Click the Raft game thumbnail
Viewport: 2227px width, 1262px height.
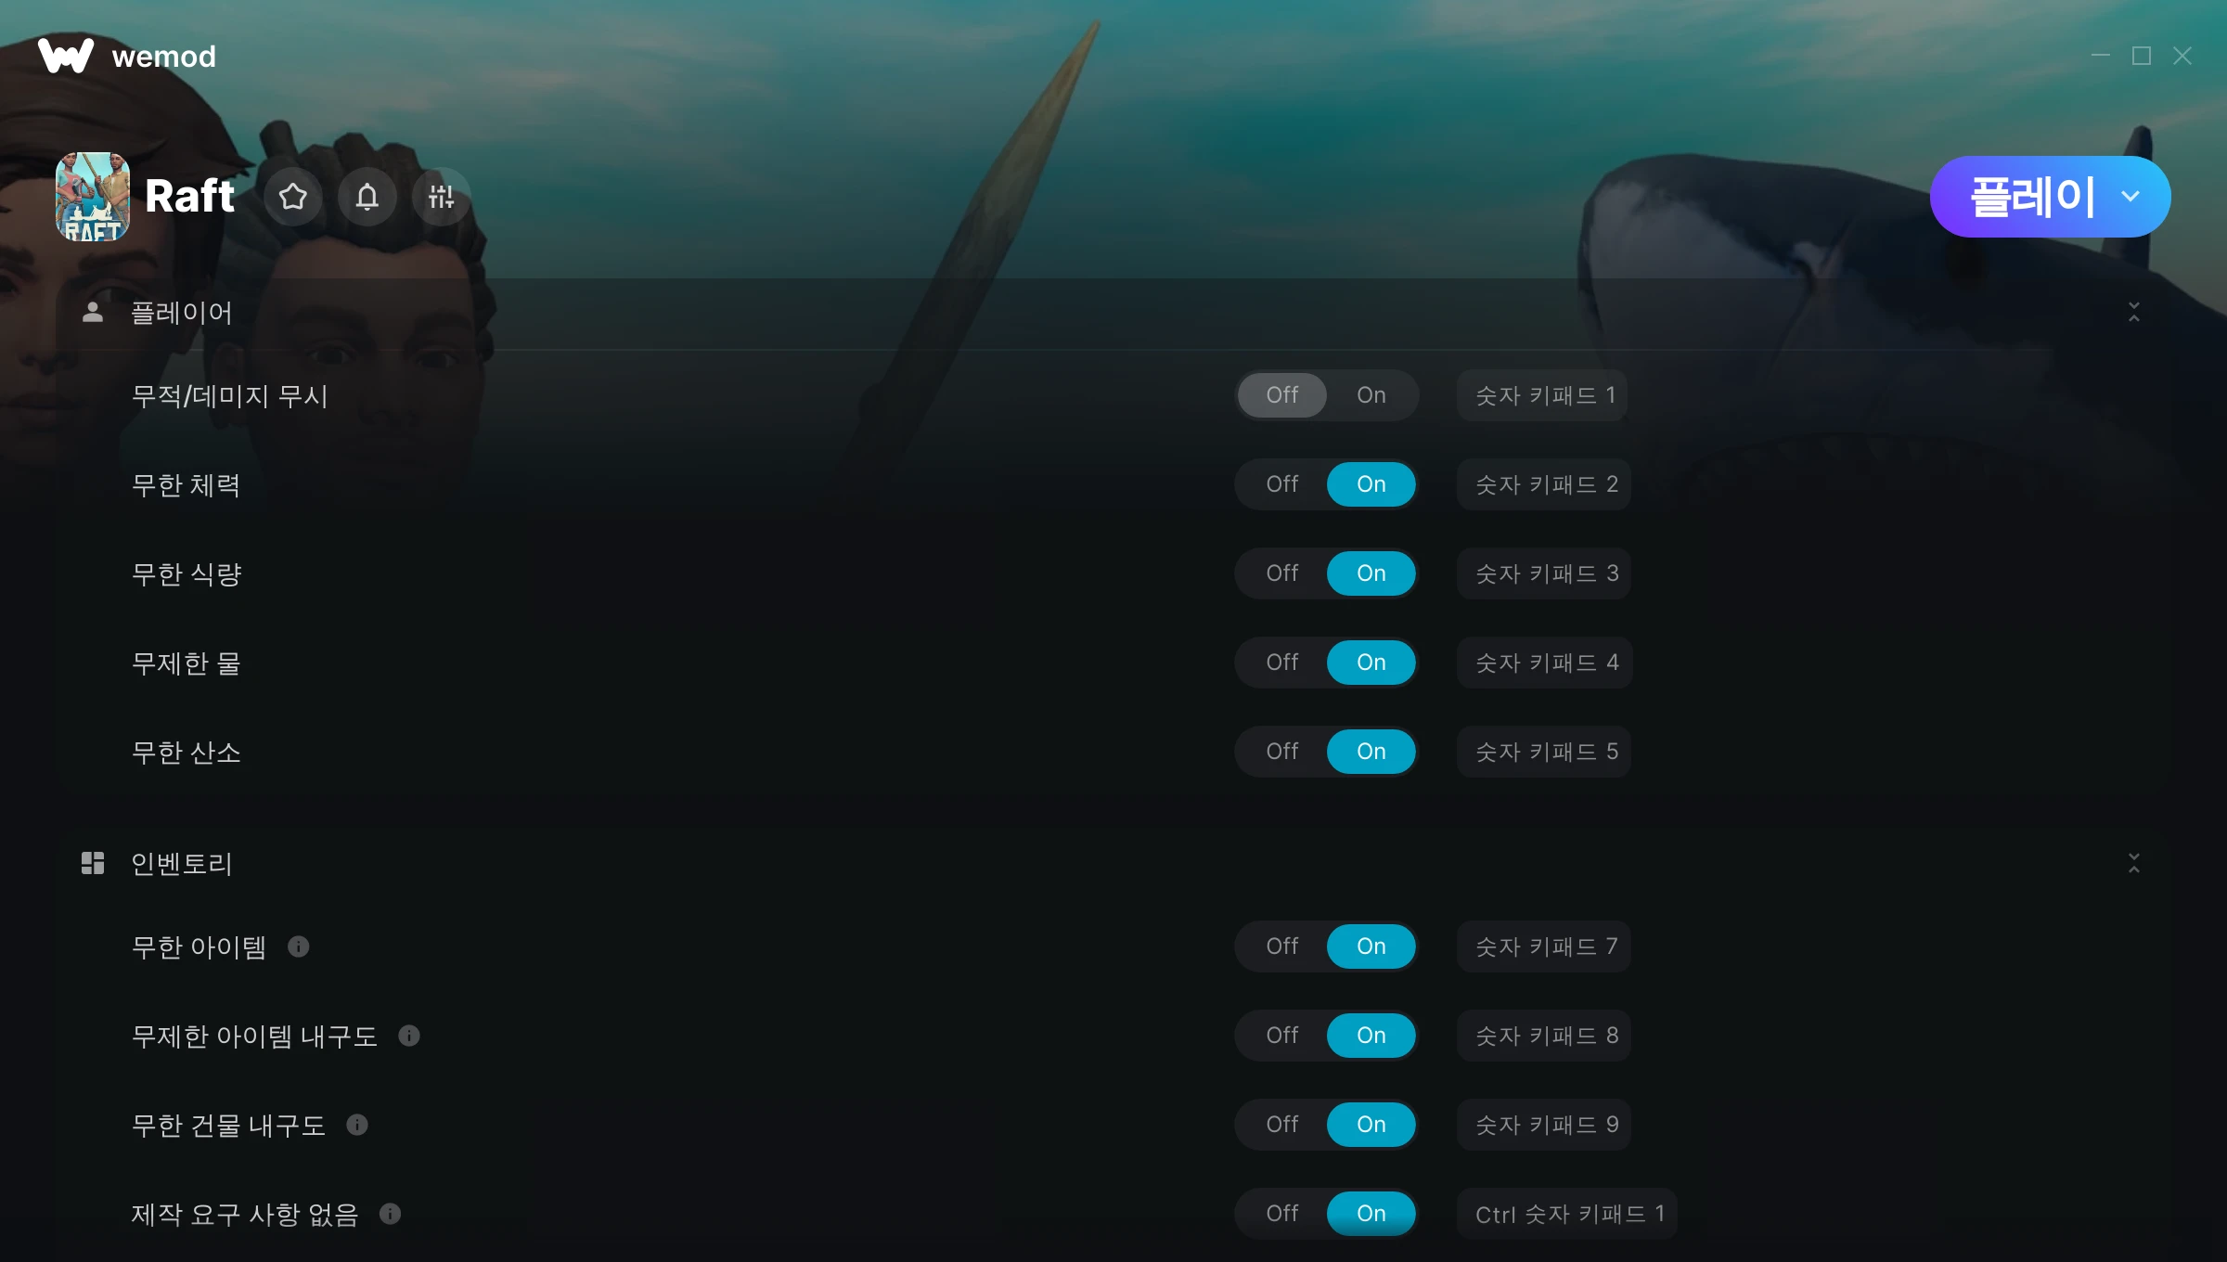[93, 197]
